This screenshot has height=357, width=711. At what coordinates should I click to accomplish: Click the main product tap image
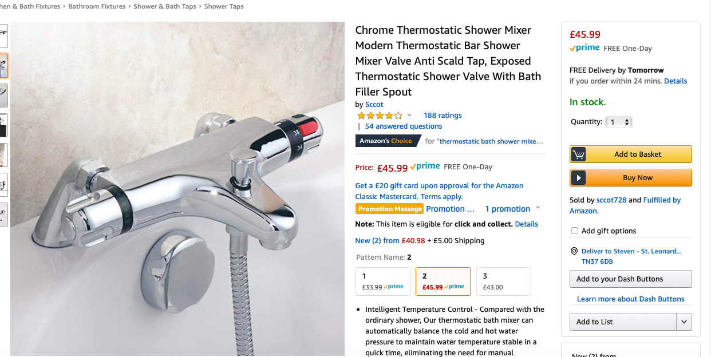click(x=177, y=189)
